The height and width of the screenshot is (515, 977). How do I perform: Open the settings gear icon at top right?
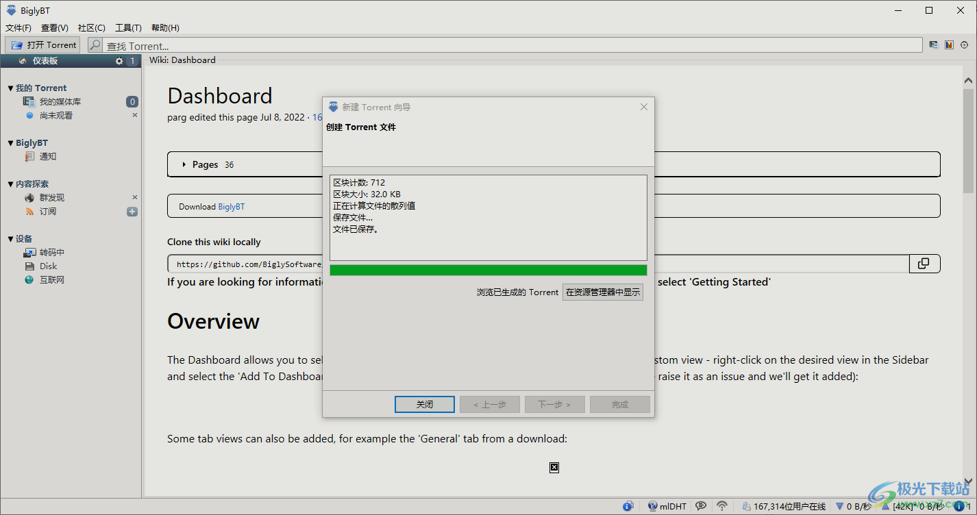pyautogui.click(x=965, y=45)
